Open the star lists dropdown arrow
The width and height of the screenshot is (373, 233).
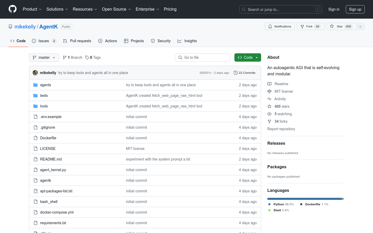click(x=360, y=27)
